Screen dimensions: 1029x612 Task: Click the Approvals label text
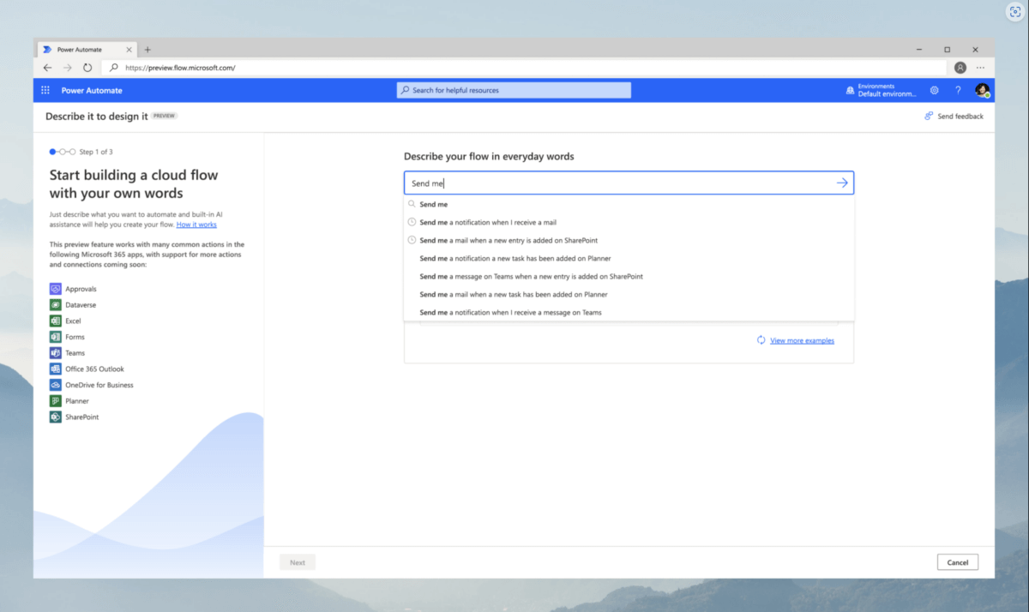81,289
